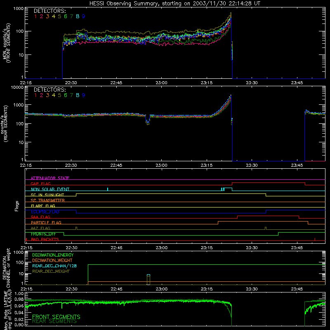Click the FRONT SEGMENTS livetime legend text
The image size is (330, 330).
[56, 317]
